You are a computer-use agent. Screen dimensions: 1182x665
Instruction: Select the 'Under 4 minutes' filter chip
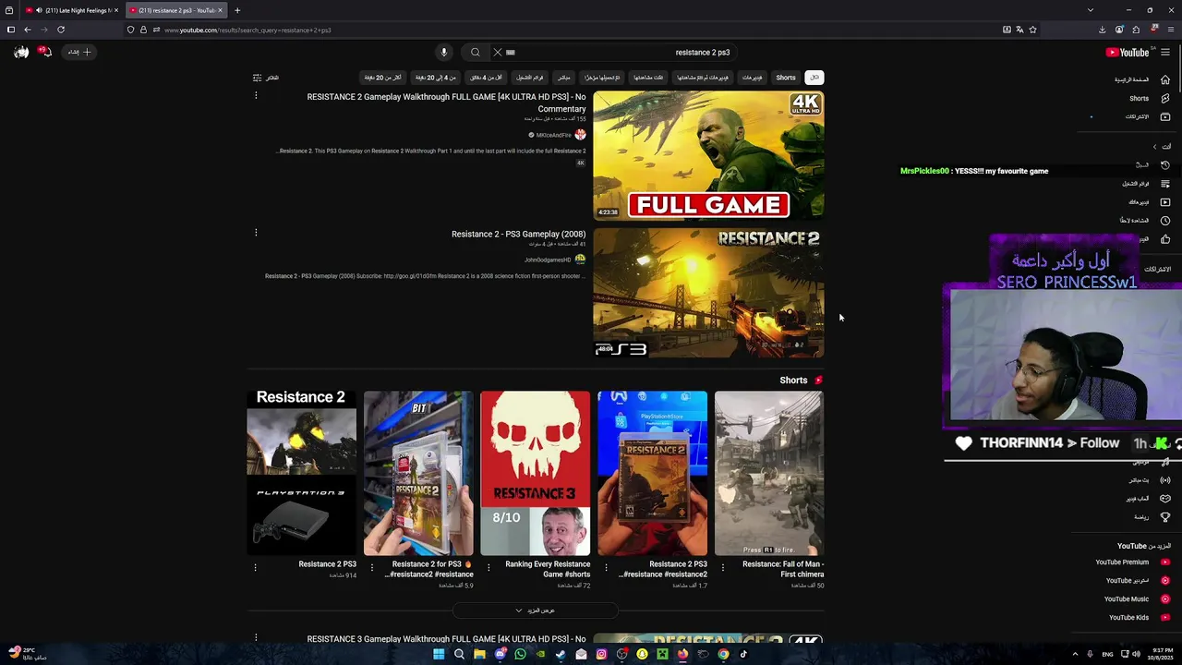(x=486, y=78)
